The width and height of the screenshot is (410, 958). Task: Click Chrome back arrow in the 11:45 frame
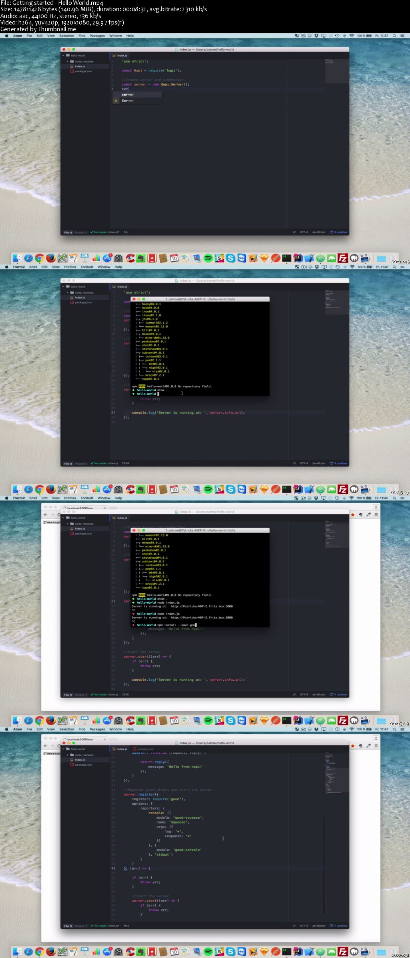pyautogui.click(x=45, y=515)
